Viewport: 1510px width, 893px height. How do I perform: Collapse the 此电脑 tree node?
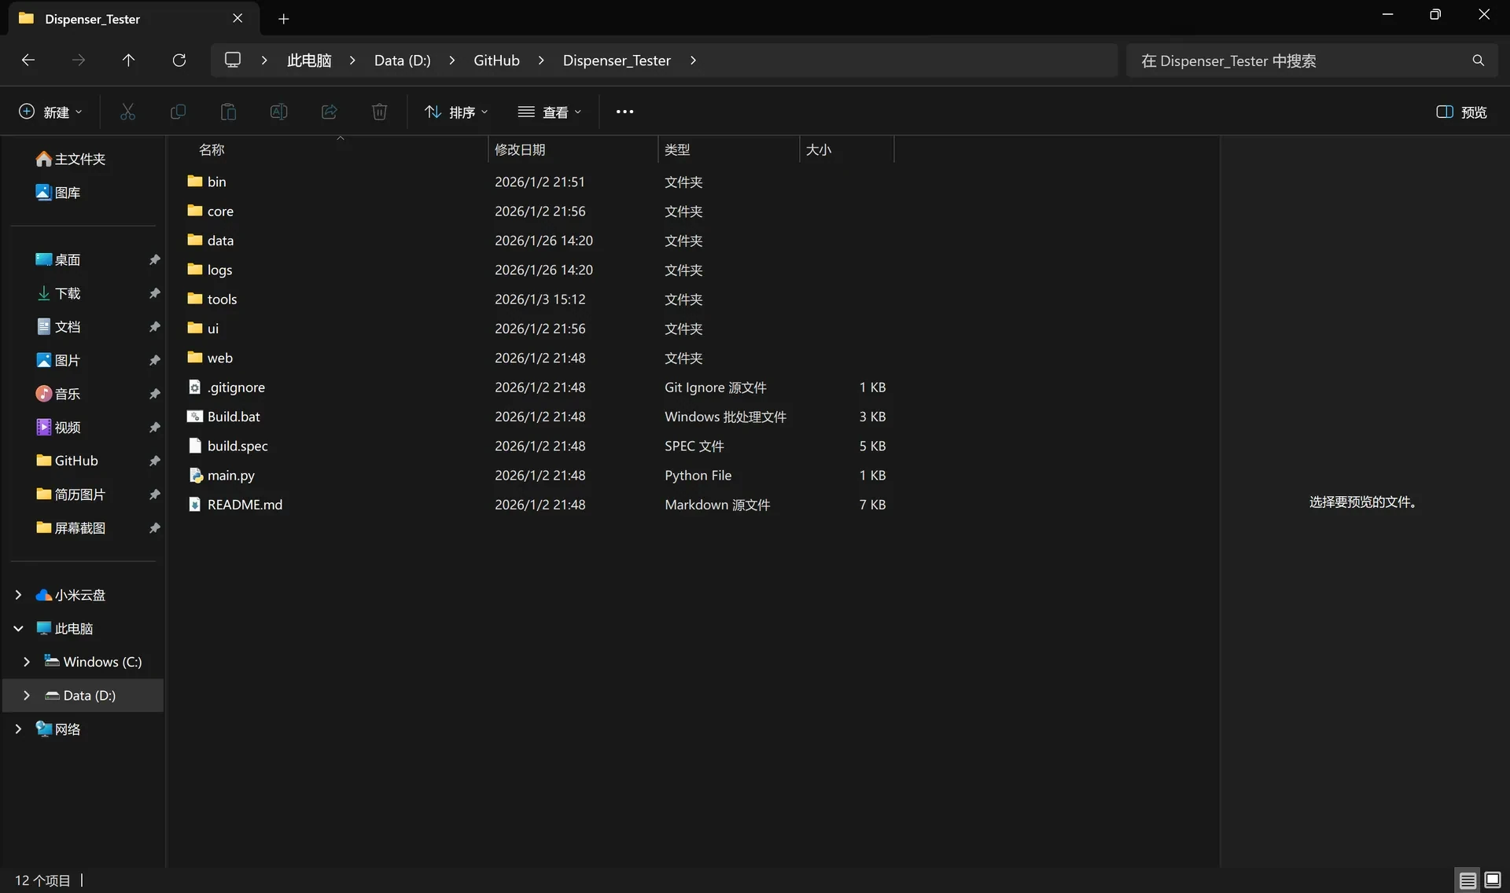click(x=18, y=629)
